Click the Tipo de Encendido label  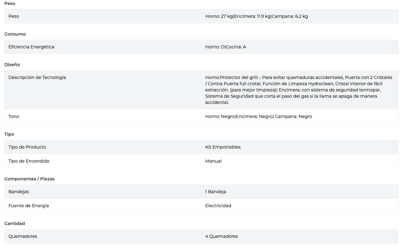(29, 161)
